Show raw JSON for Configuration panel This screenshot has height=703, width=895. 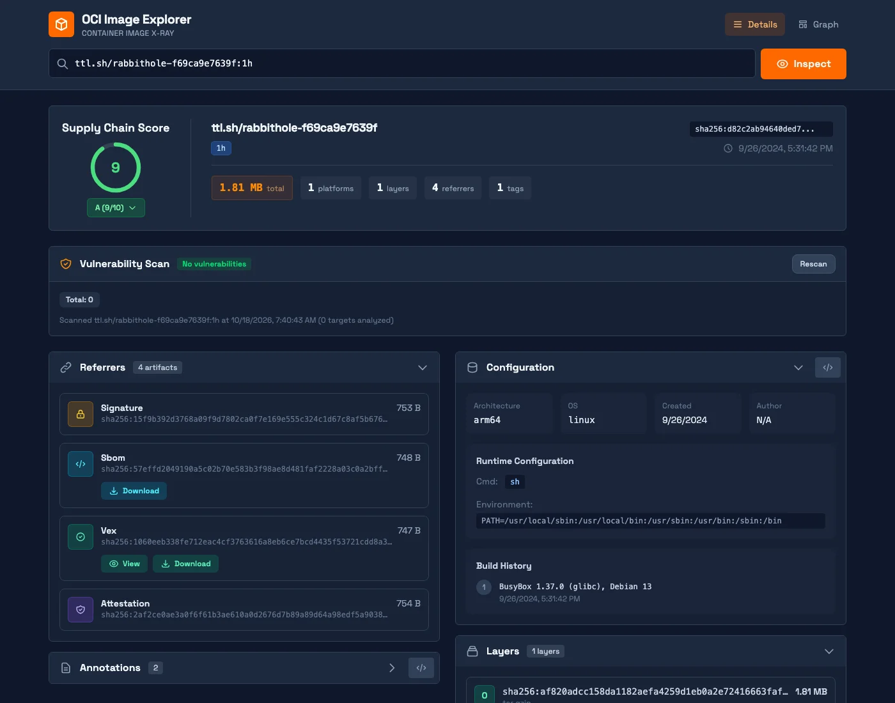tap(828, 367)
